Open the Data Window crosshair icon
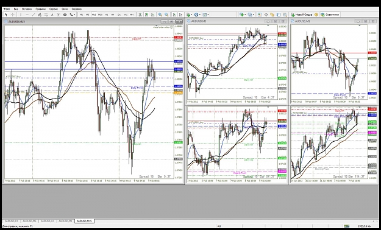This screenshot has height=230, width=381. tap(266, 15)
